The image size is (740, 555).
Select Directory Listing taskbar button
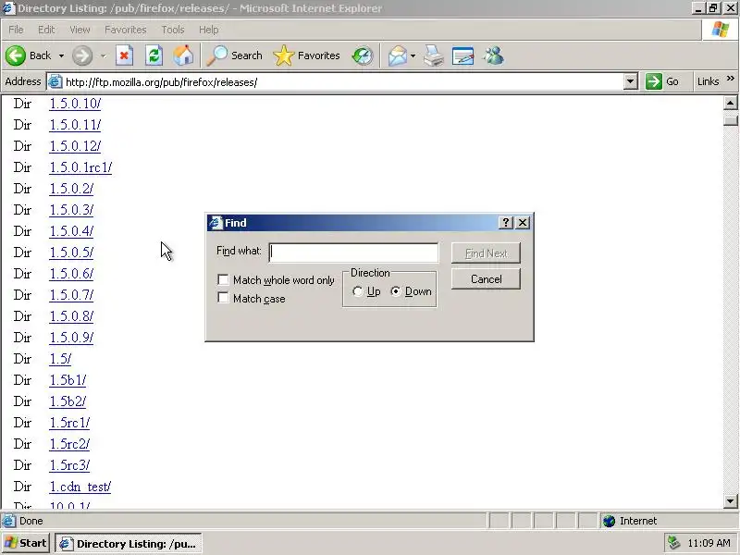tap(129, 543)
